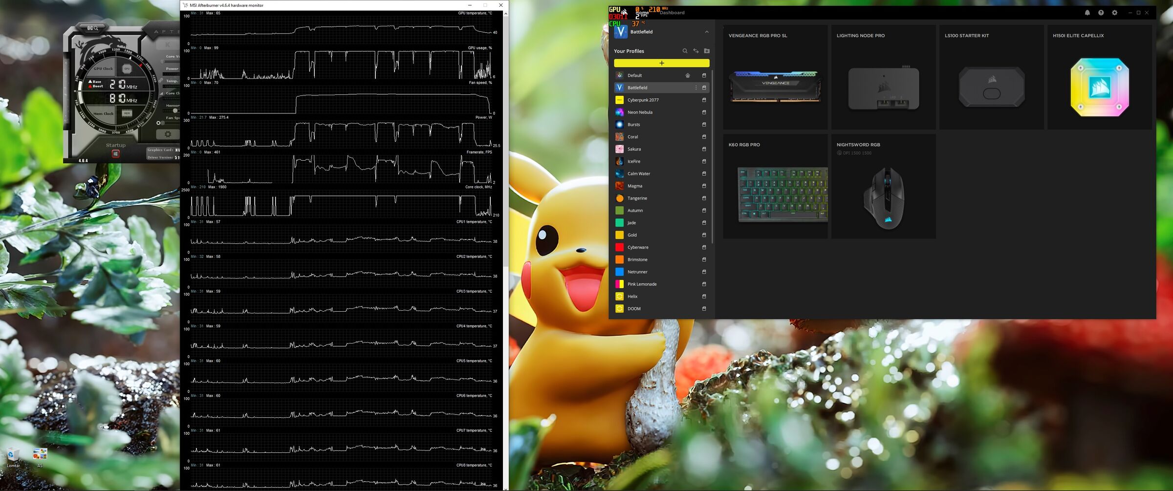Toggle Afterburner Windows startup button
This screenshot has width=1173, height=491.
coord(115,154)
